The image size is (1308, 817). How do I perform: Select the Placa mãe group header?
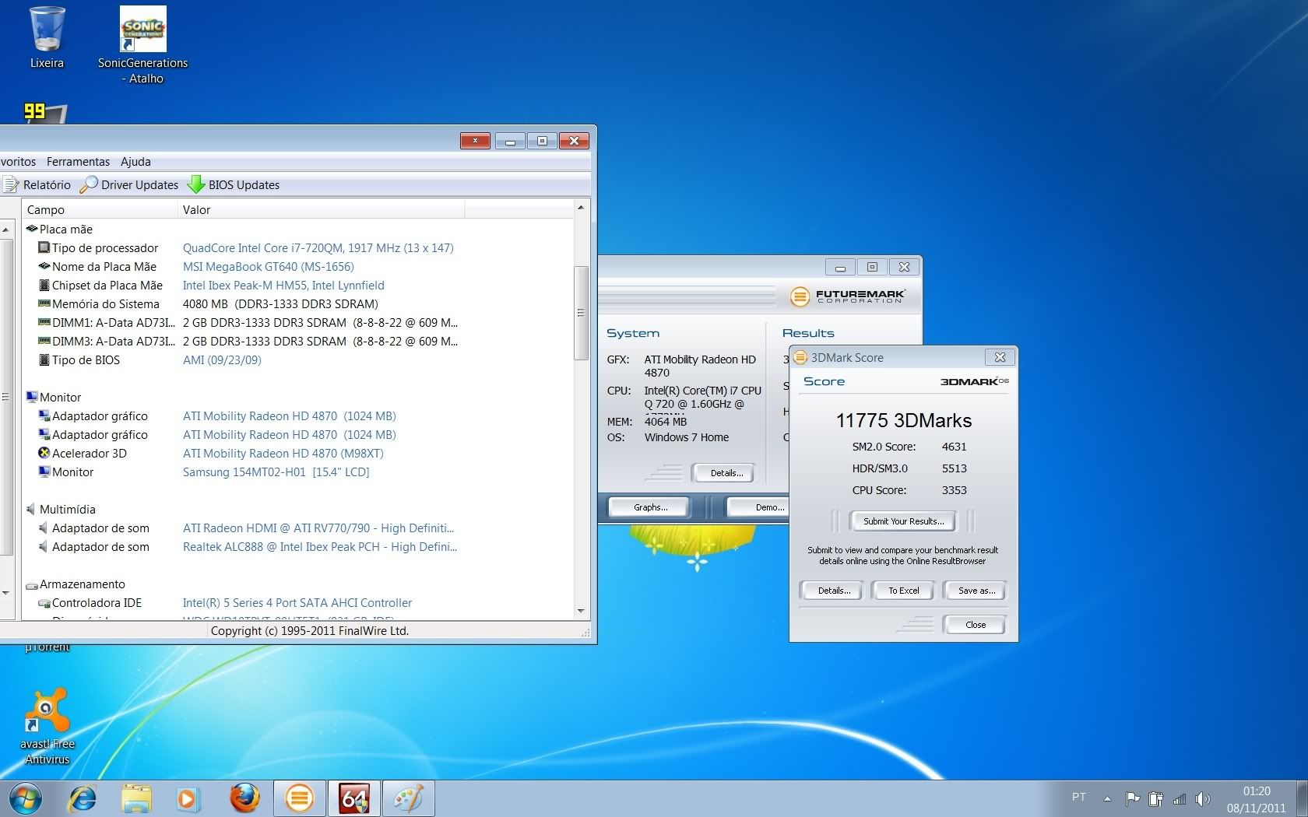pos(59,229)
